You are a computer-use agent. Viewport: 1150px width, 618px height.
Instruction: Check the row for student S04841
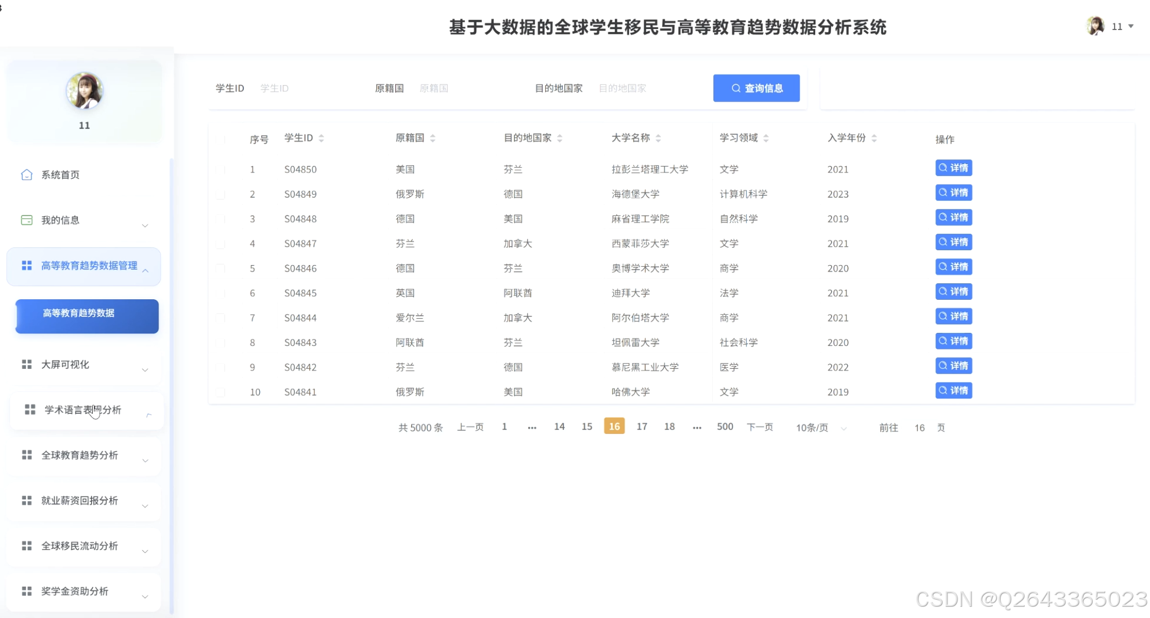[x=220, y=392]
